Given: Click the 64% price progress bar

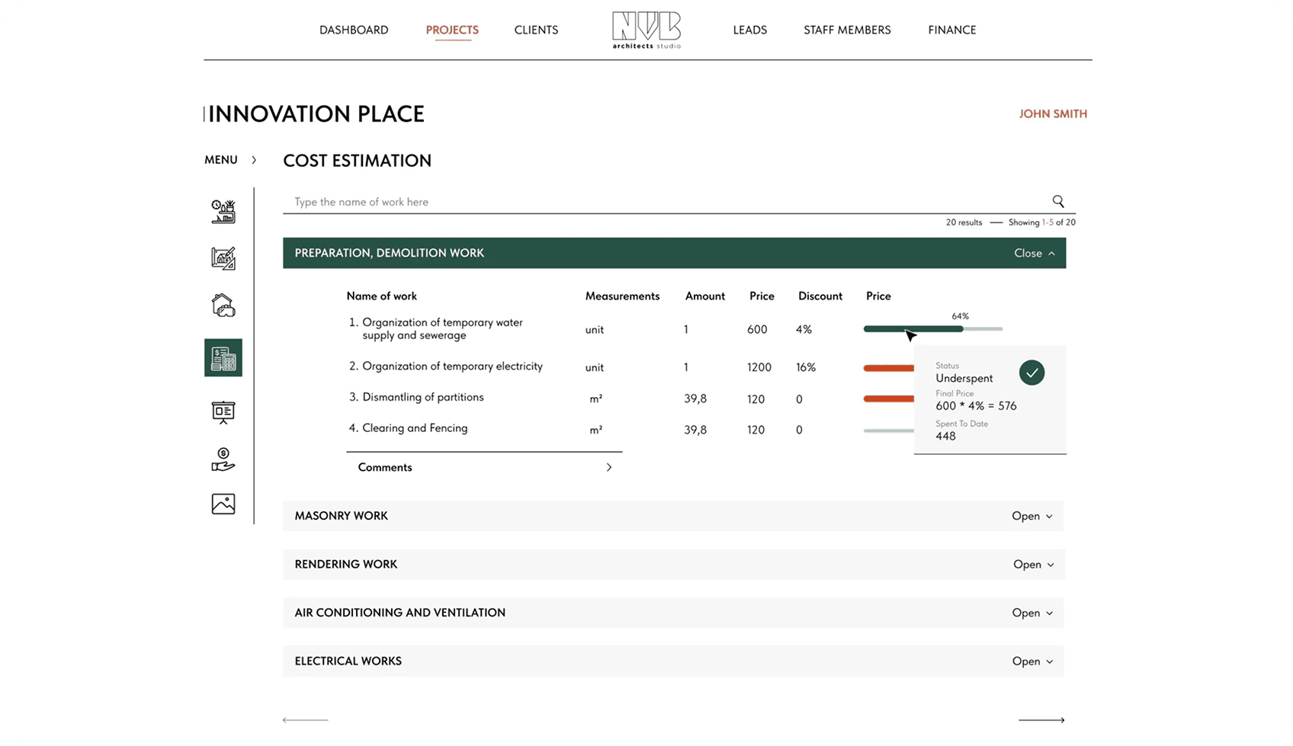Looking at the screenshot, I should [x=932, y=329].
